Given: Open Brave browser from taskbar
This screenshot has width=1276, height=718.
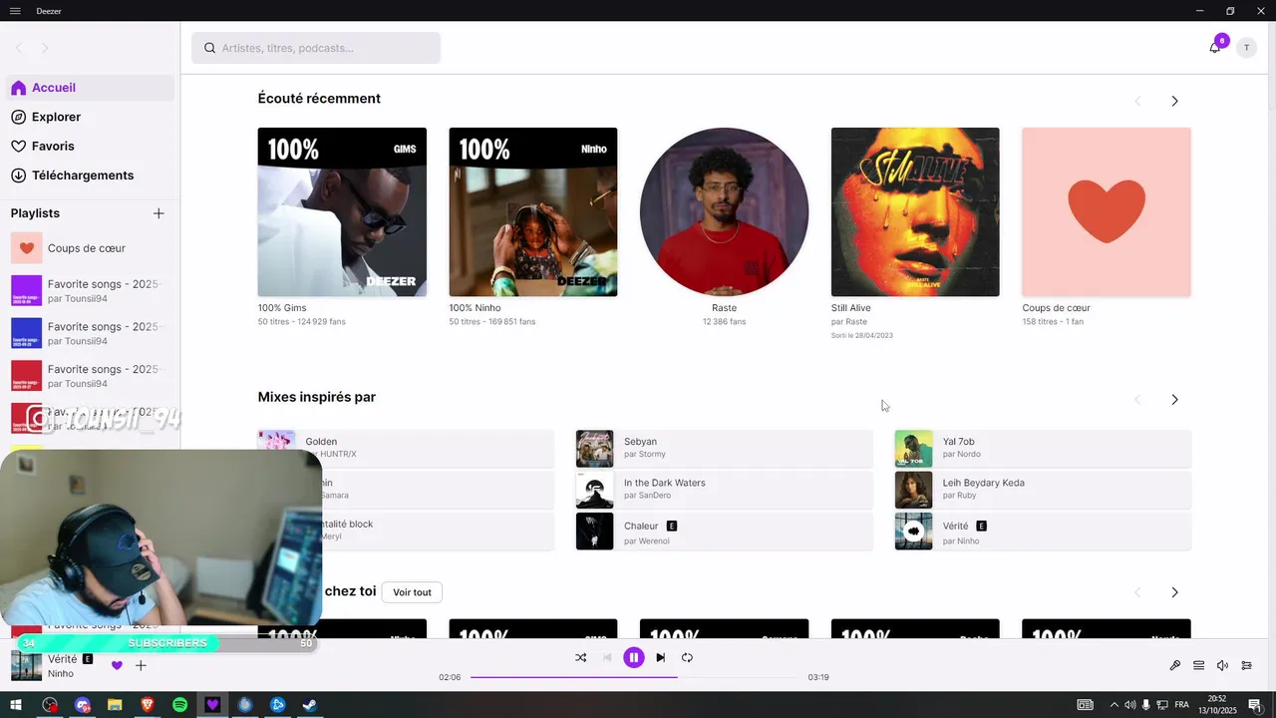Looking at the screenshot, I should coord(148,705).
